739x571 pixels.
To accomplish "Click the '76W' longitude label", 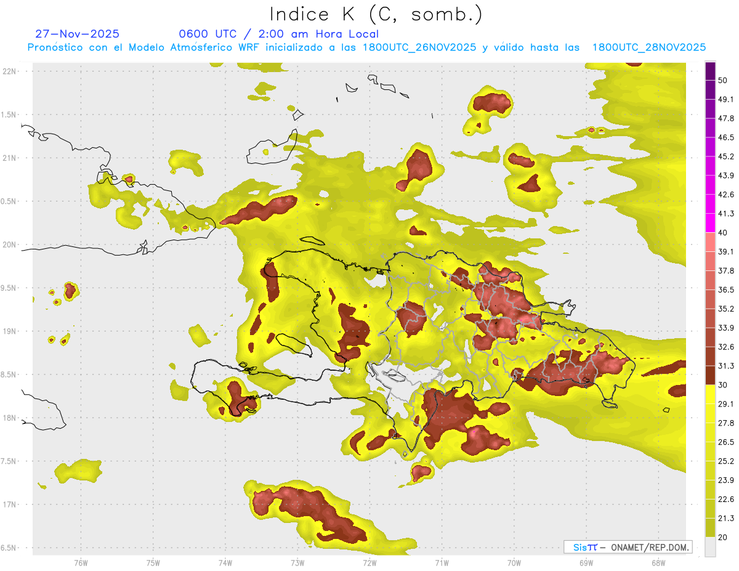I will pos(81,562).
